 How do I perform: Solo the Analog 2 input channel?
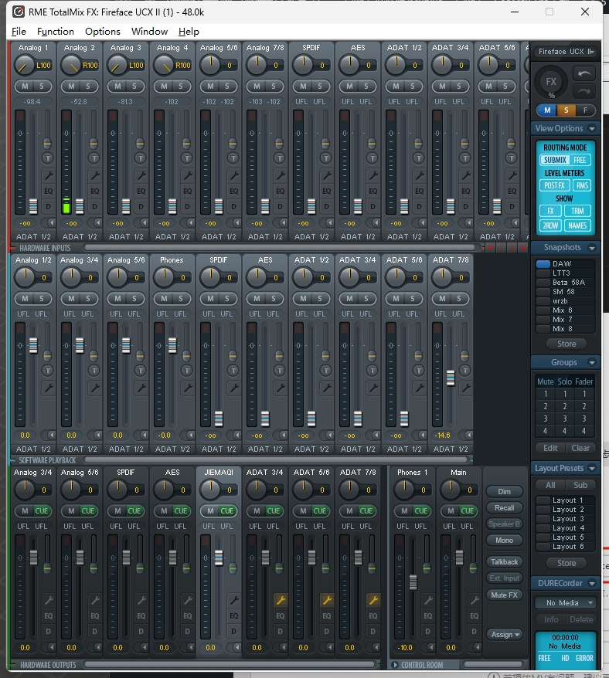click(x=88, y=86)
